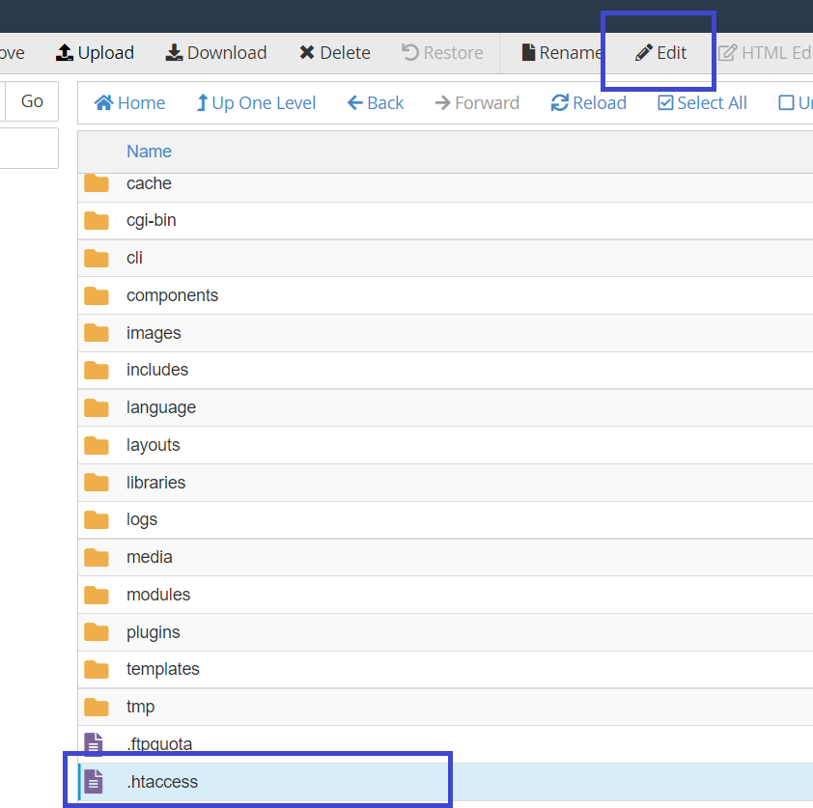Screen dimensions: 813x808
Task: Click the Delete toolbar button
Action: coord(334,53)
